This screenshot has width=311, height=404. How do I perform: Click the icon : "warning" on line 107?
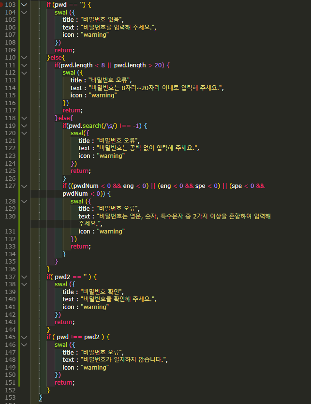(86, 35)
